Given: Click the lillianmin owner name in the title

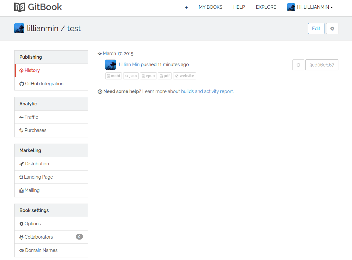Looking at the screenshot, I should pyautogui.click(x=43, y=29).
